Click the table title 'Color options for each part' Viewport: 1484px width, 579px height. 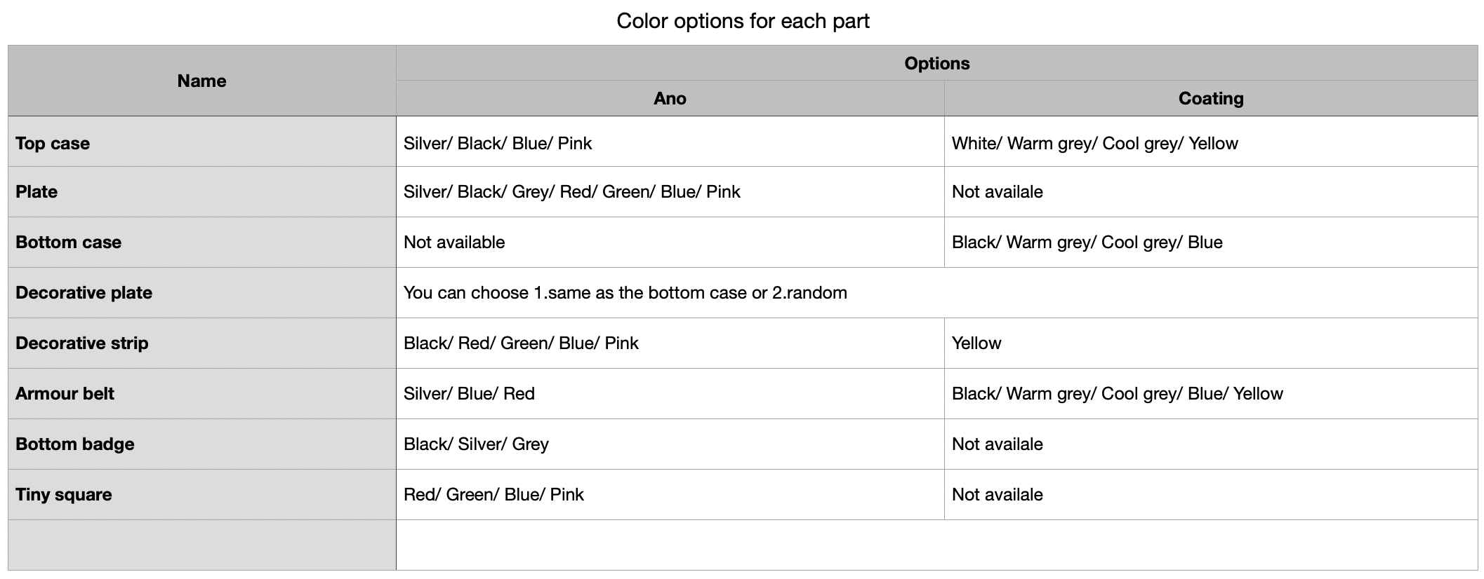click(743, 21)
